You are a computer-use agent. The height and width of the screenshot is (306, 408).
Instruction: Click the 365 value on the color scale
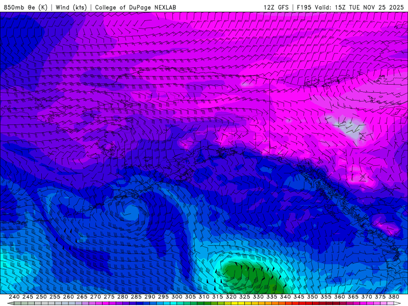(353, 297)
